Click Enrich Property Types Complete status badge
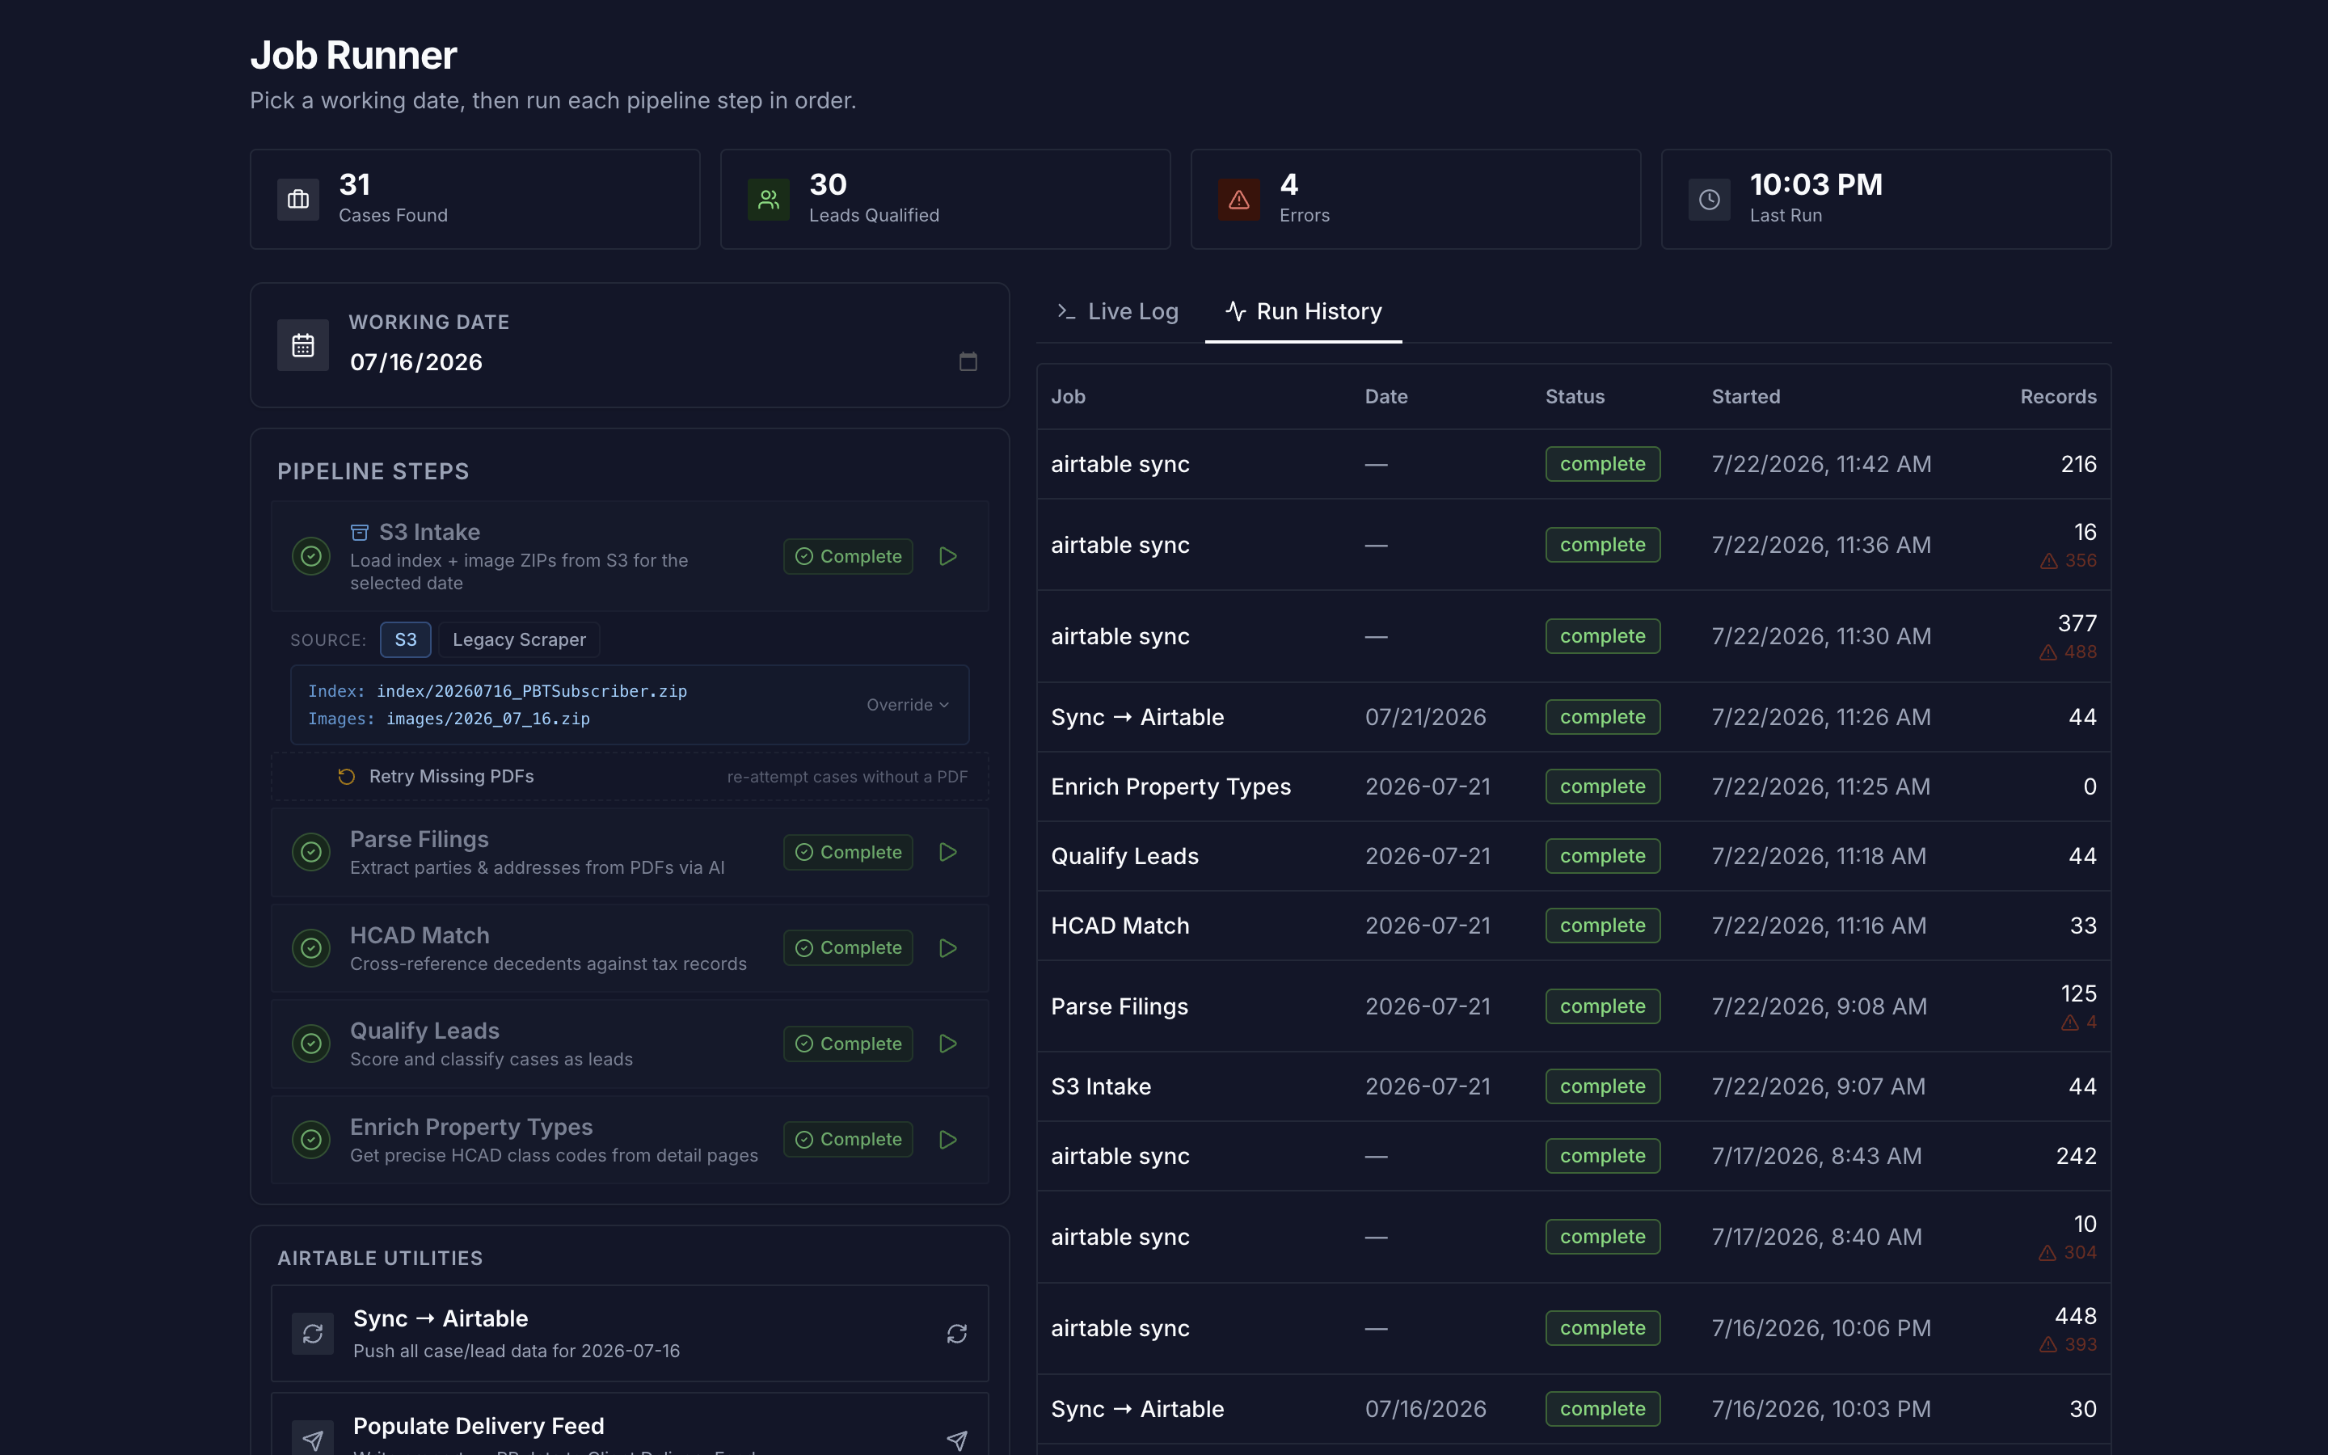The height and width of the screenshot is (1455, 2328). click(849, 1140)
